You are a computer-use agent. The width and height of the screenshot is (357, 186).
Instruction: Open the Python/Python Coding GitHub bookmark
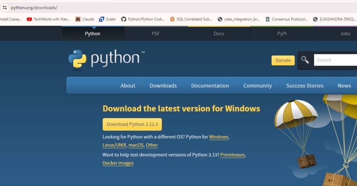point(143,19)
